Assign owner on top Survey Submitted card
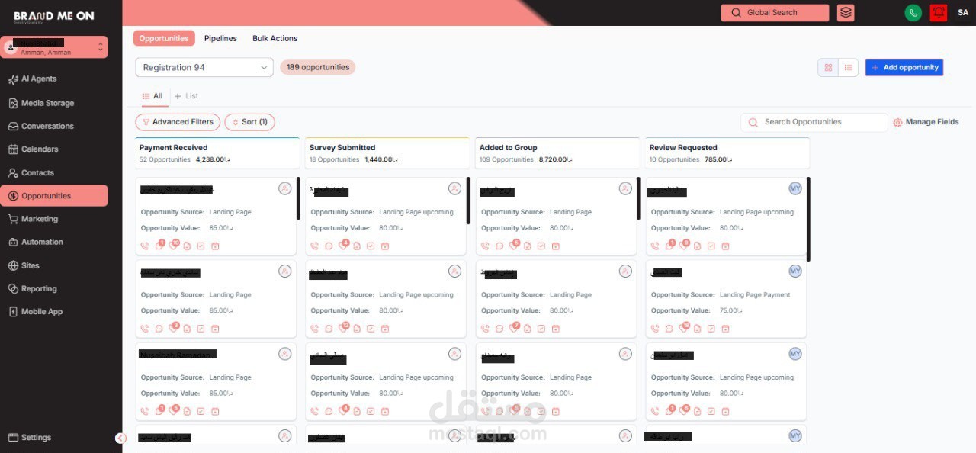The width and height of the screenshot is (976, 453). [x=455, y=188]
